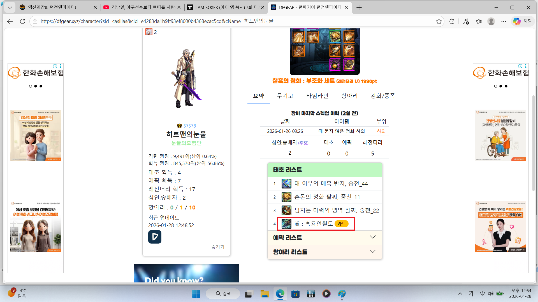Image resolution: width=538 pixels, height=302 pixels.
Task: Click the 혼돈의 정화 팔찌 item icon
Action: (x=286, y=197)
